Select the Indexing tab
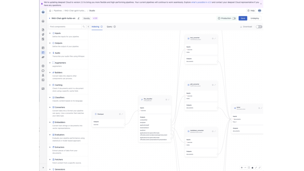 point(95,27)
